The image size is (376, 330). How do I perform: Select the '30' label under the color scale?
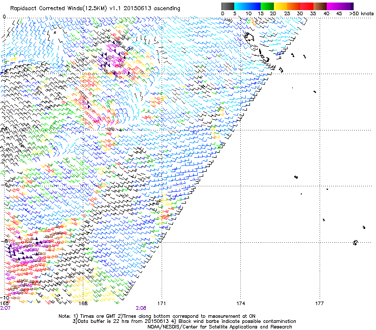coord(300,14)
